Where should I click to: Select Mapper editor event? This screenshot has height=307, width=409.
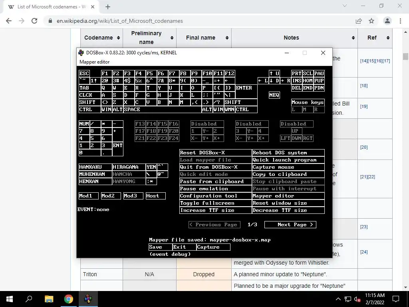tap(288, 196)
